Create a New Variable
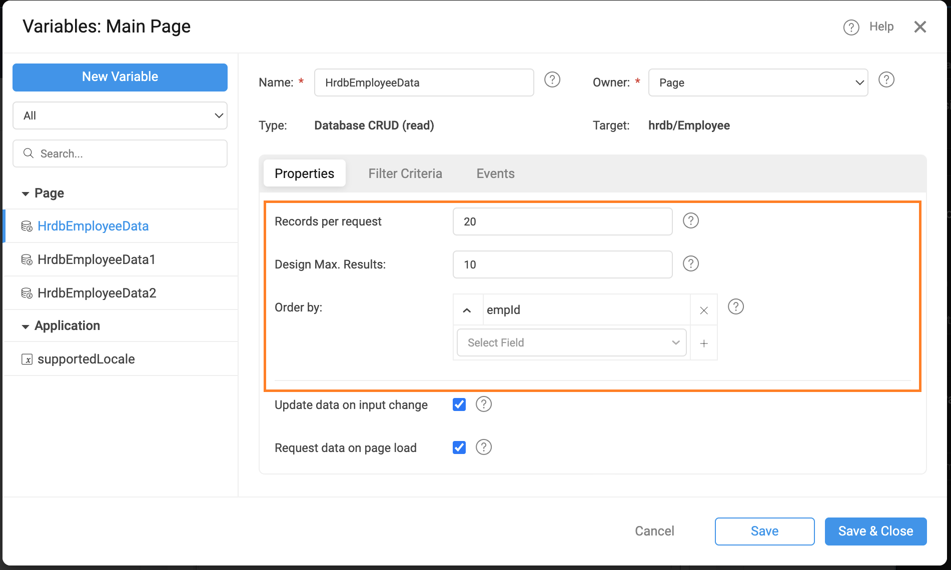 tap(120, 77)
